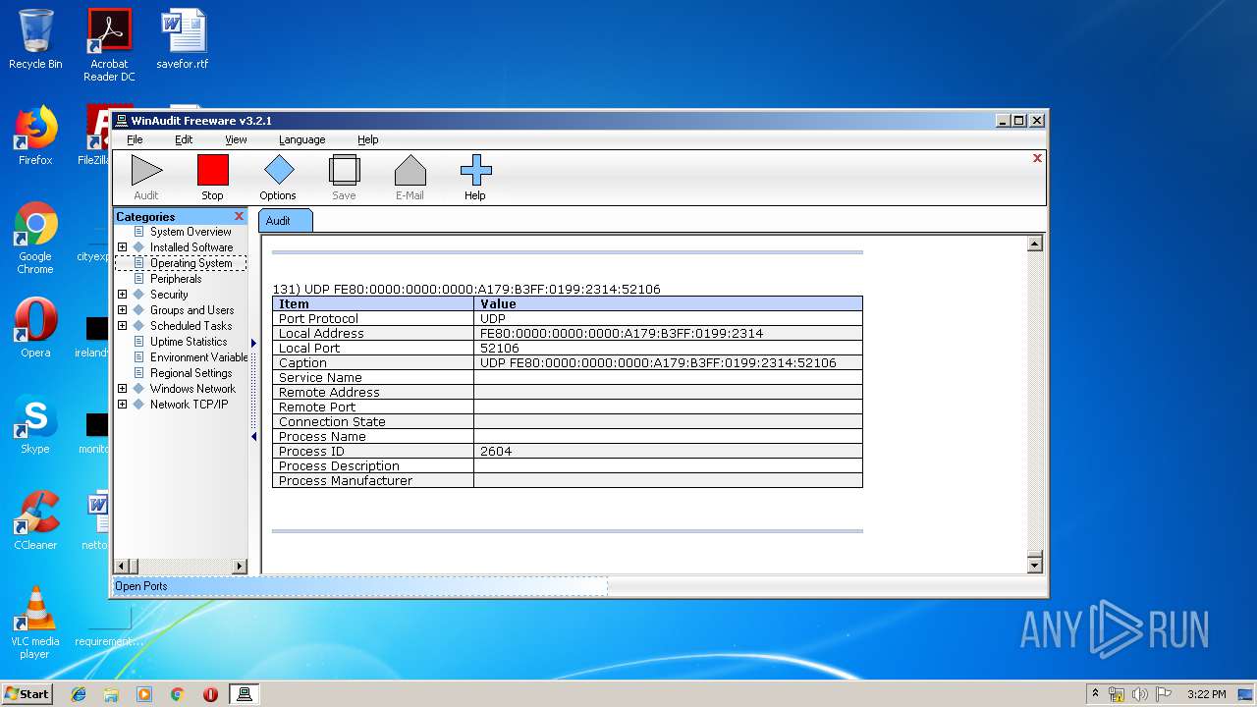The height and width of the screenshot is (707, 1257).
Task: Stop the running audit with the red Stop icon
Action: pos(212,171)
